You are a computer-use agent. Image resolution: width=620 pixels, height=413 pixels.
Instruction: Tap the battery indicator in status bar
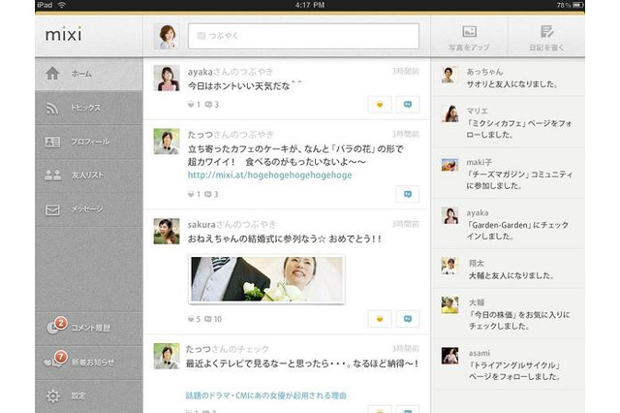[x=577, y=5]
